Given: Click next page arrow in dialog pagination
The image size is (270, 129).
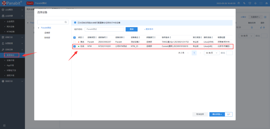Looking at the screenshot, I should pyautogui.click(x=200, y=53).
